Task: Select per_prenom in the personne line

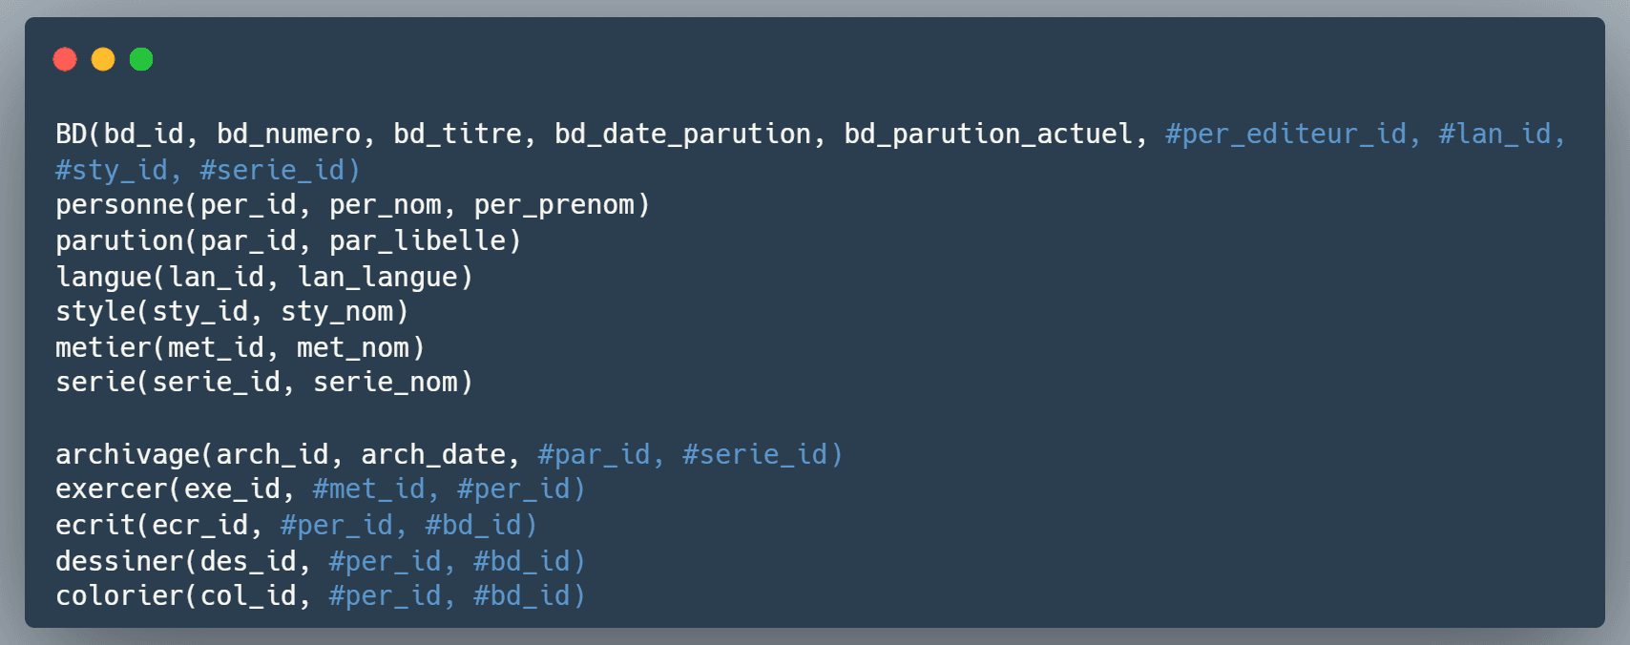Action: pyautogui.click(x=554, y=205)
